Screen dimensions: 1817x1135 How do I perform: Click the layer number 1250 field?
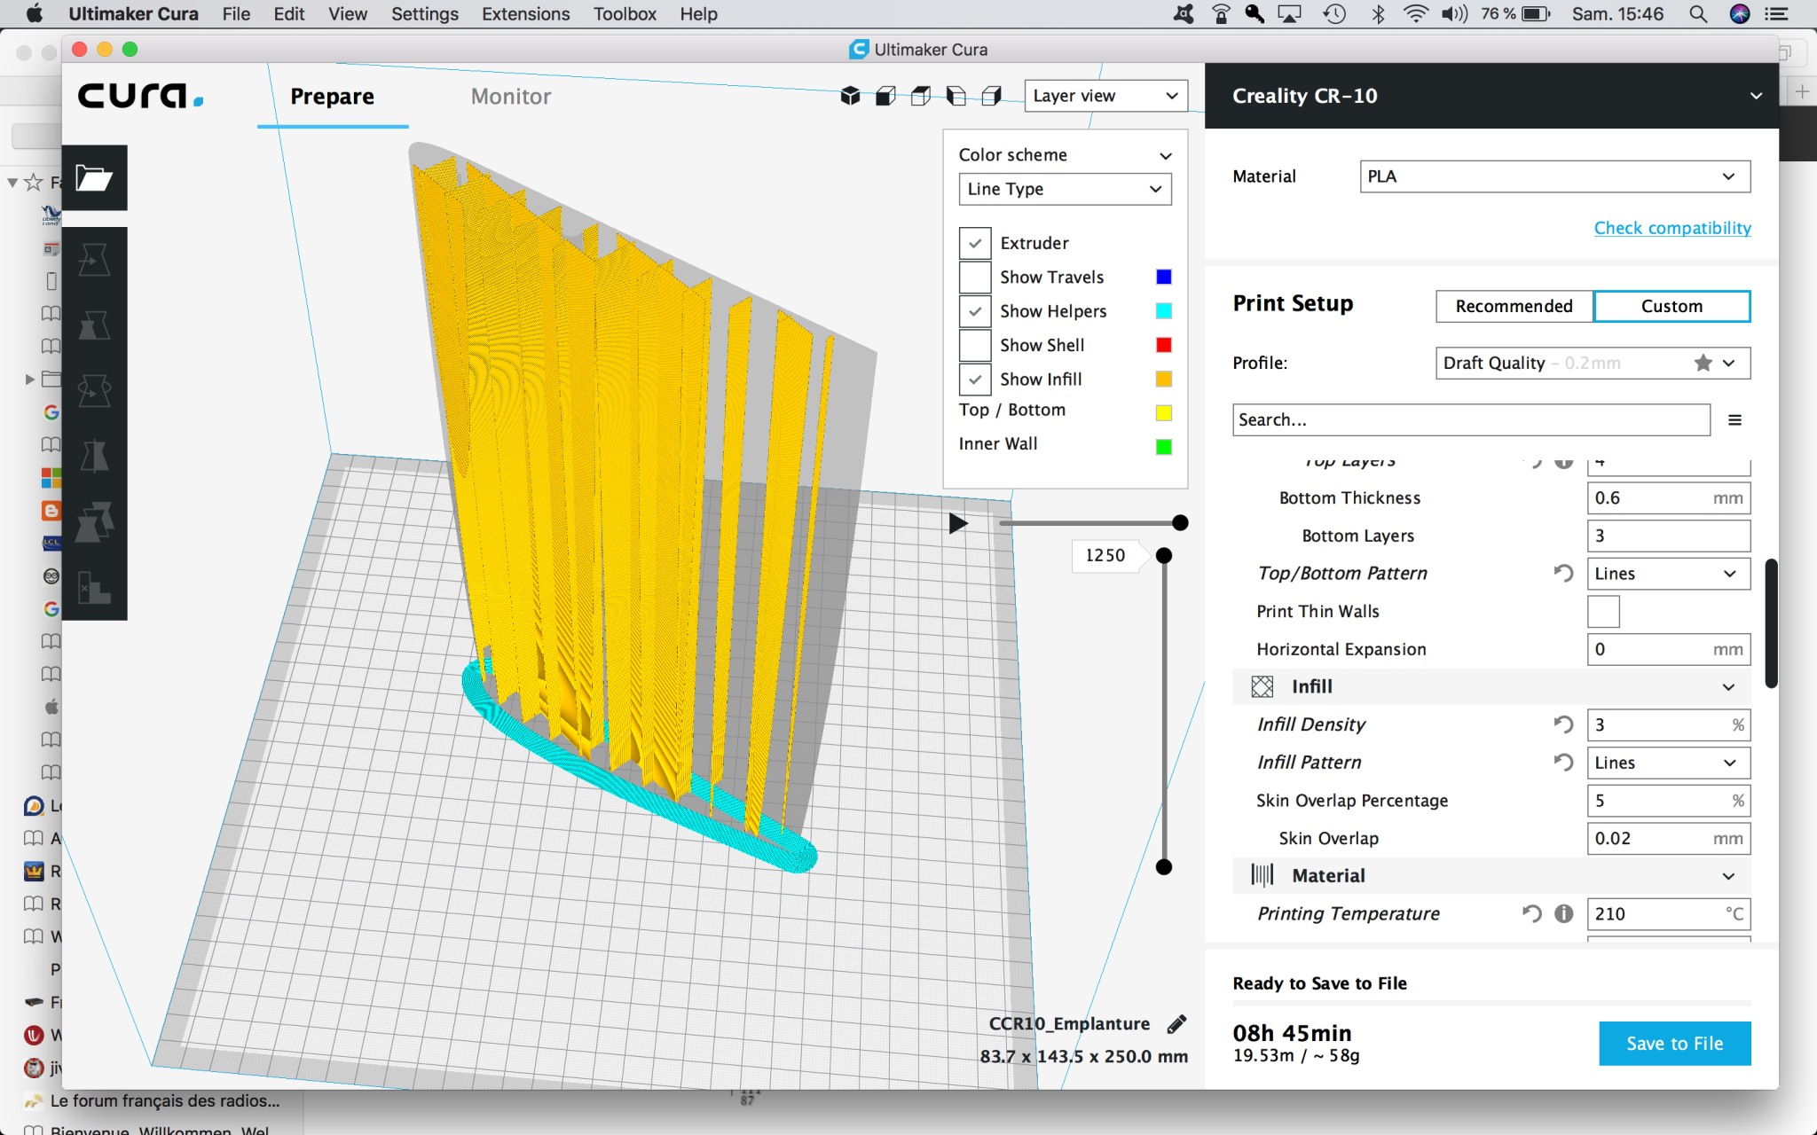1105,556
